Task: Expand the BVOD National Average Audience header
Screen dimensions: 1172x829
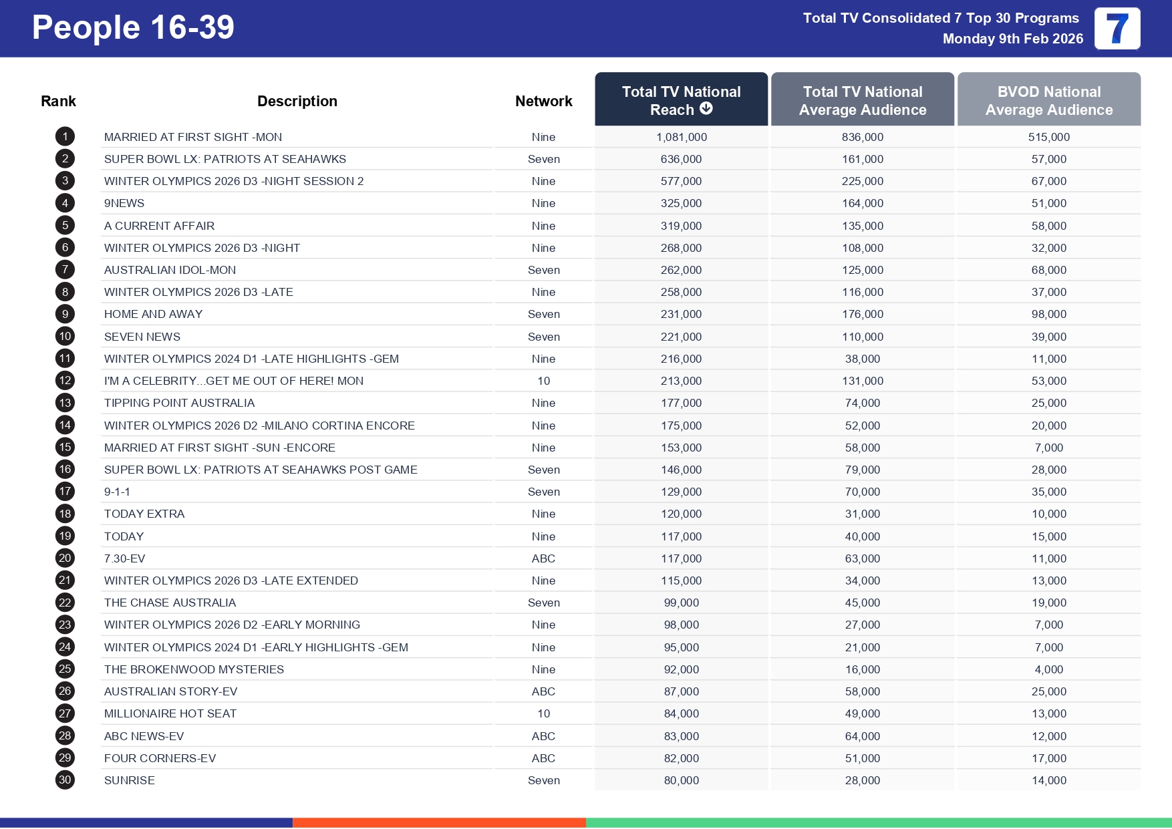Action: [x=1049, y=99]
